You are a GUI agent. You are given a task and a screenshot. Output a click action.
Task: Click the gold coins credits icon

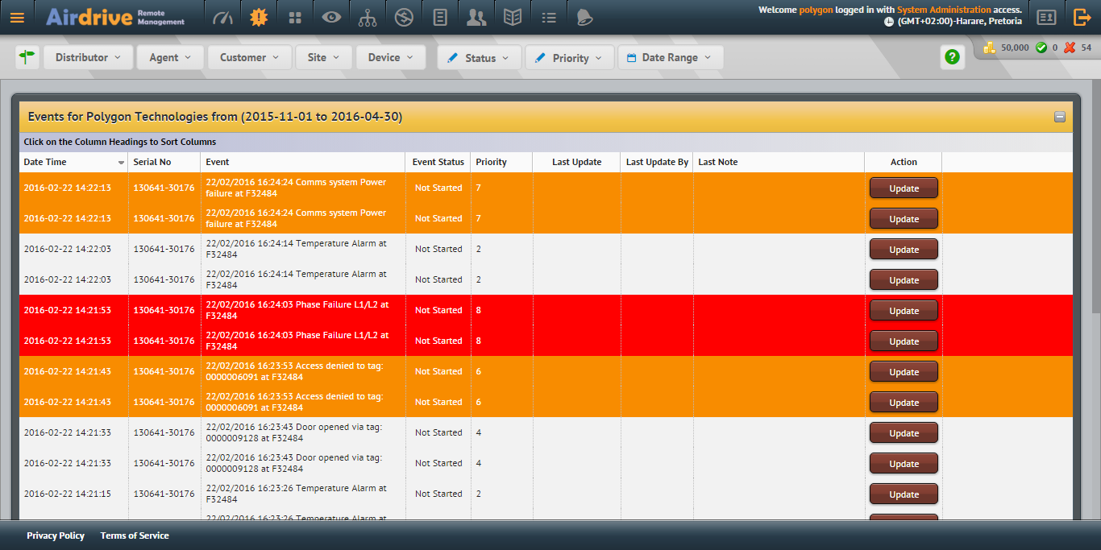coord(990,48)
